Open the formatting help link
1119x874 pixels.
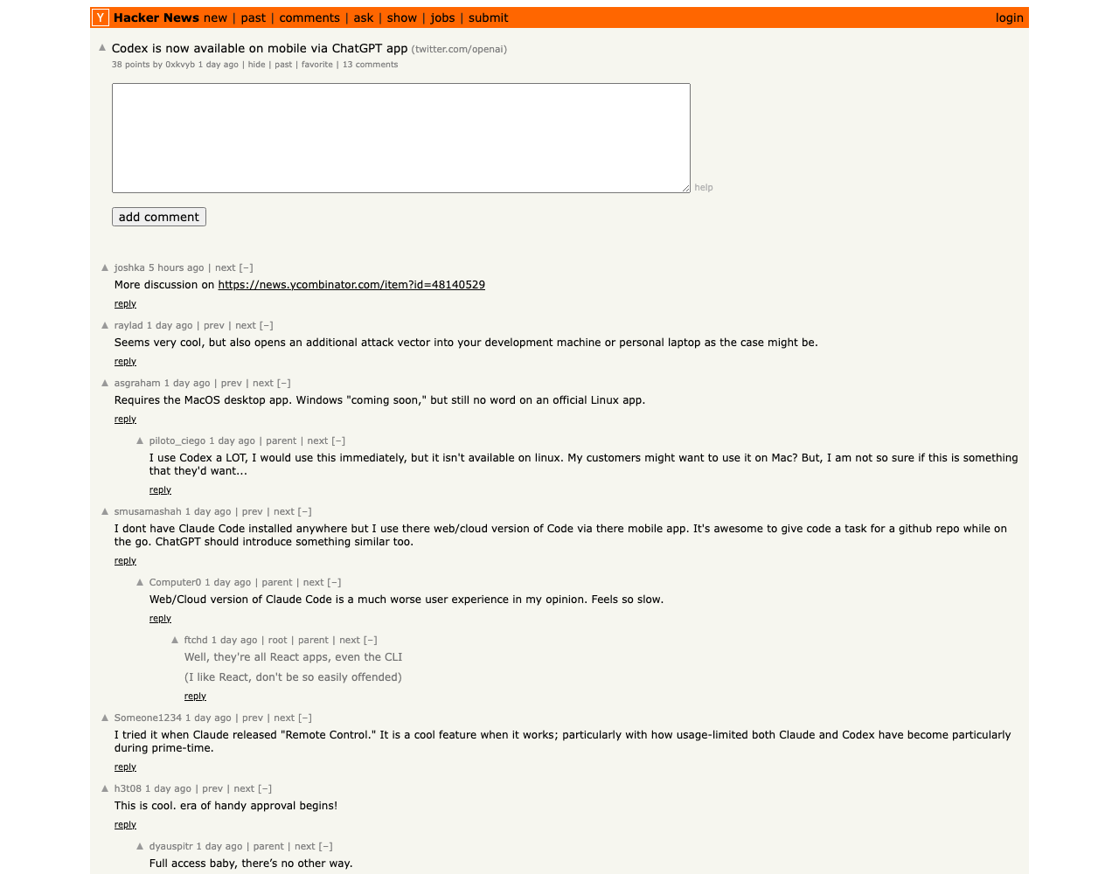click(704, 187)
